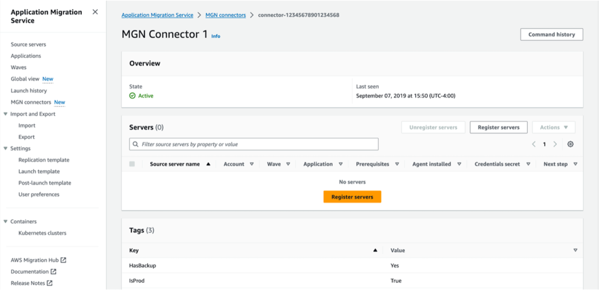The height and width of the screenshot is (290, 599).
Task: Click the orange Register servers button
Action: (352, 197)
